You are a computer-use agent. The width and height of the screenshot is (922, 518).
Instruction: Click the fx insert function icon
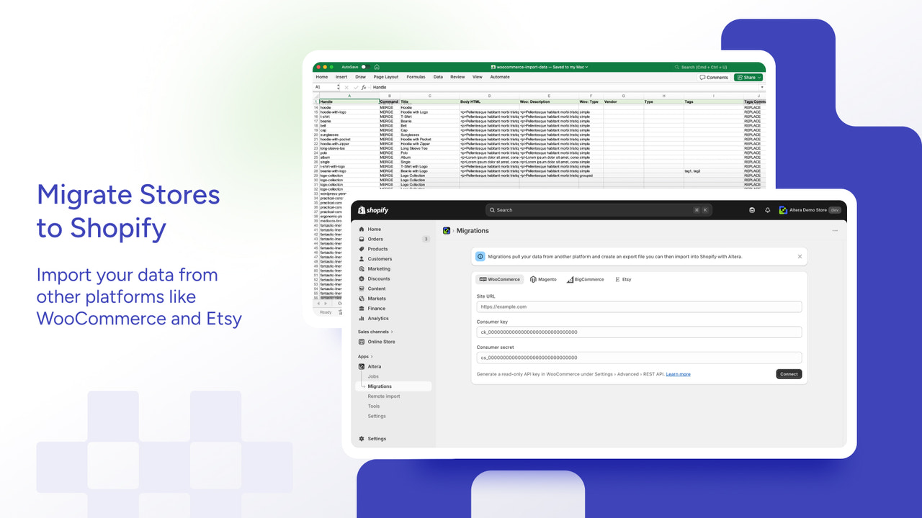[364, 87]
